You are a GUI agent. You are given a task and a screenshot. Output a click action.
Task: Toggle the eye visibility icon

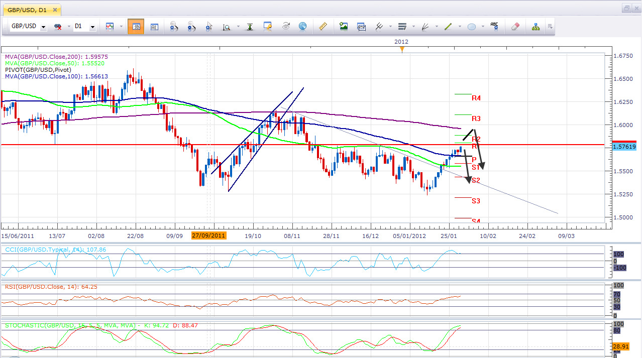pyautogui.click(x=286, y=27)
